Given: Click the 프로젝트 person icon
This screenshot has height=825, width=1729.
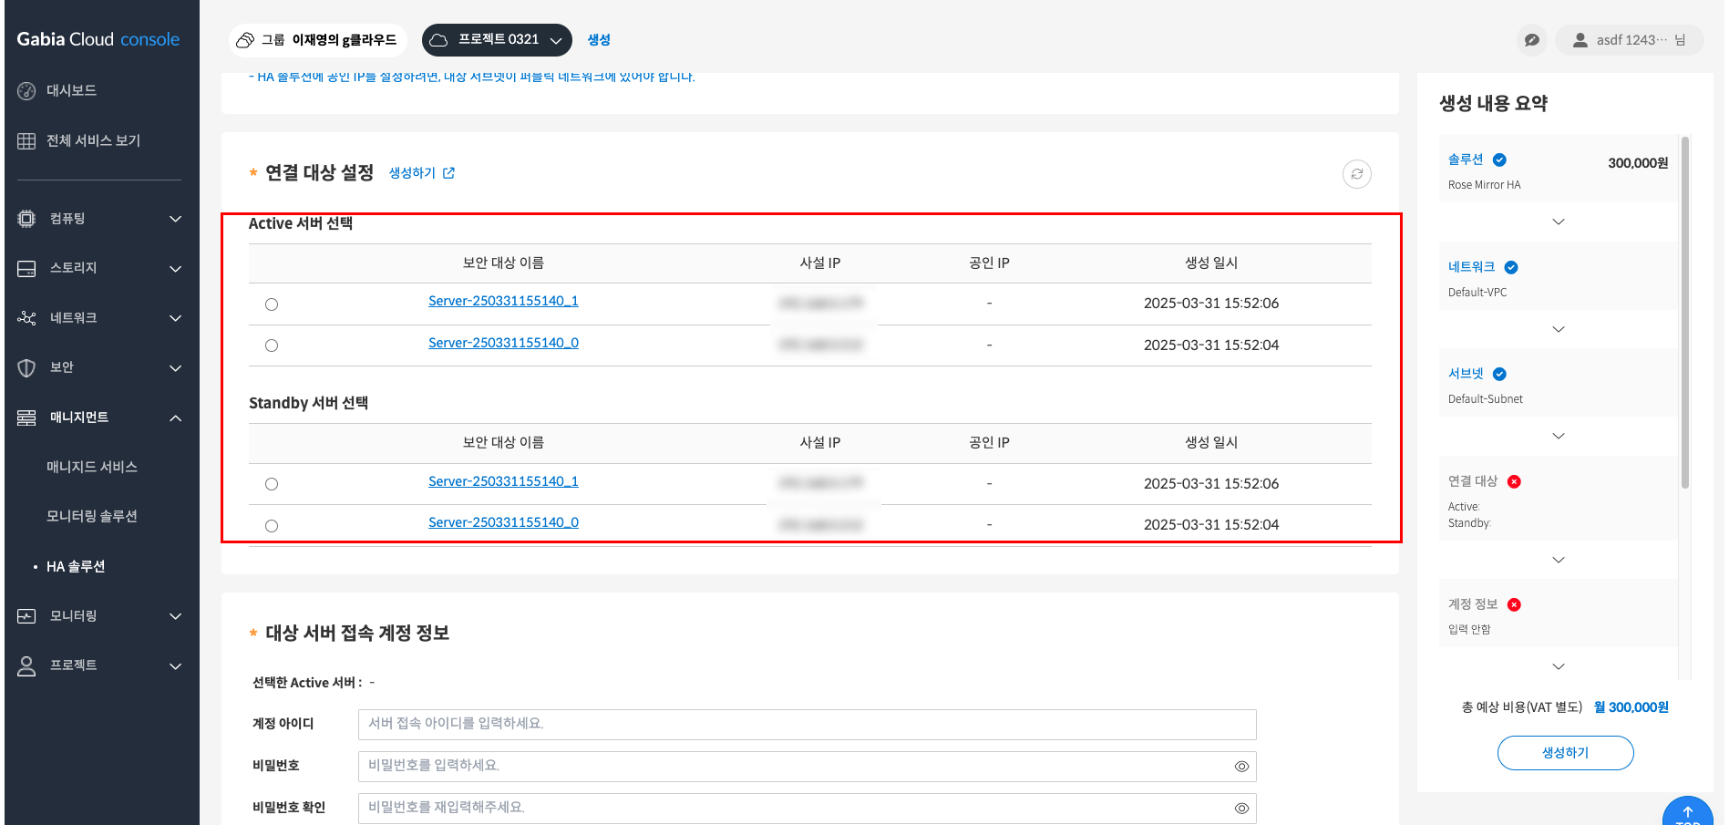Looking at the screenshot, I should 26,665.
